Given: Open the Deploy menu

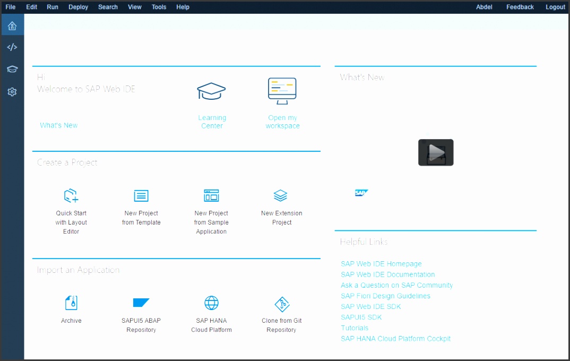Looking at the screenshot, I should [x=78, y=7].
